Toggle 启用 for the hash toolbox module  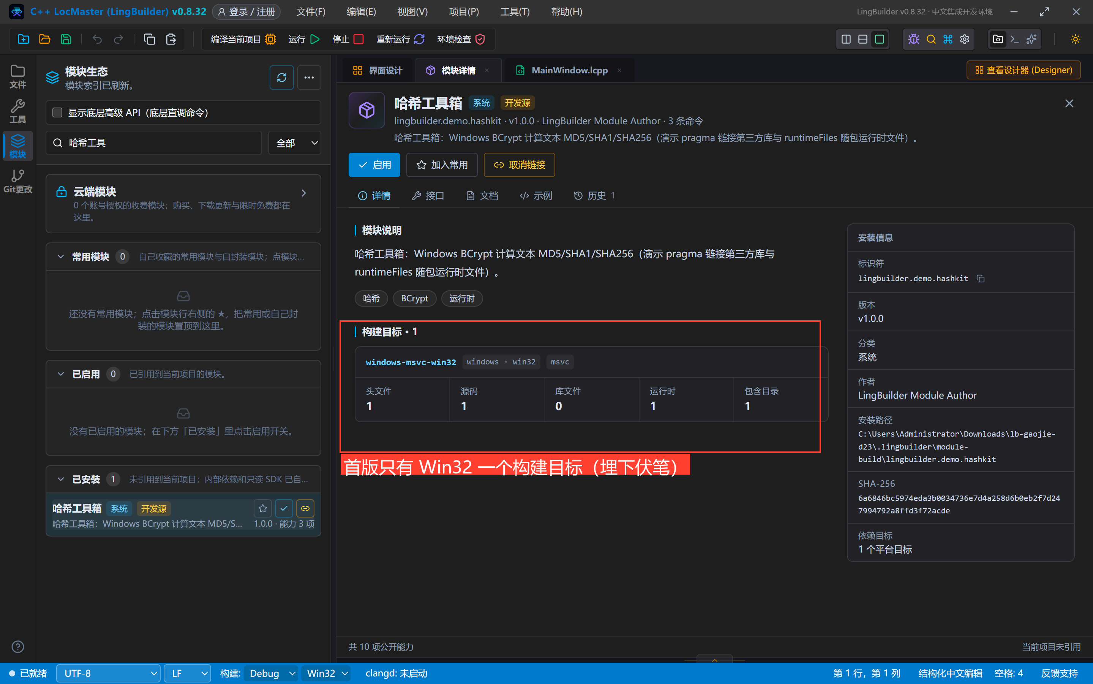[x=374, y=165]
